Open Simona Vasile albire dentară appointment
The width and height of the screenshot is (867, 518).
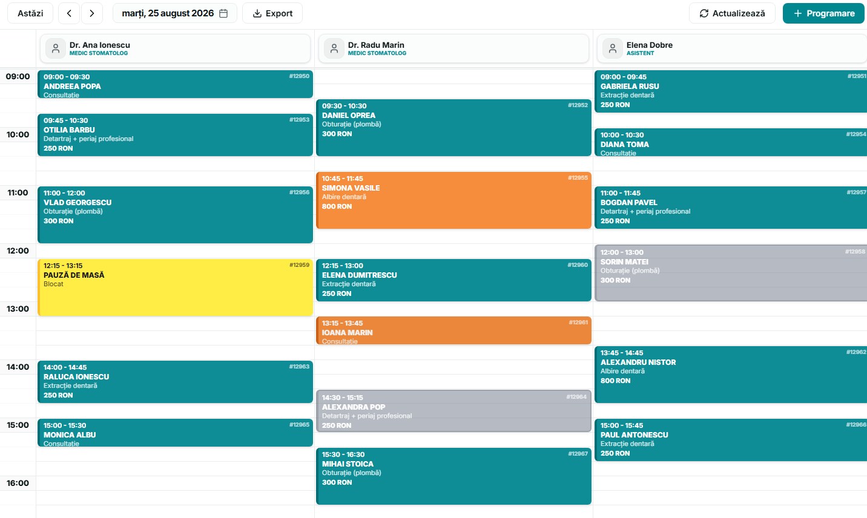coord(453,200)
